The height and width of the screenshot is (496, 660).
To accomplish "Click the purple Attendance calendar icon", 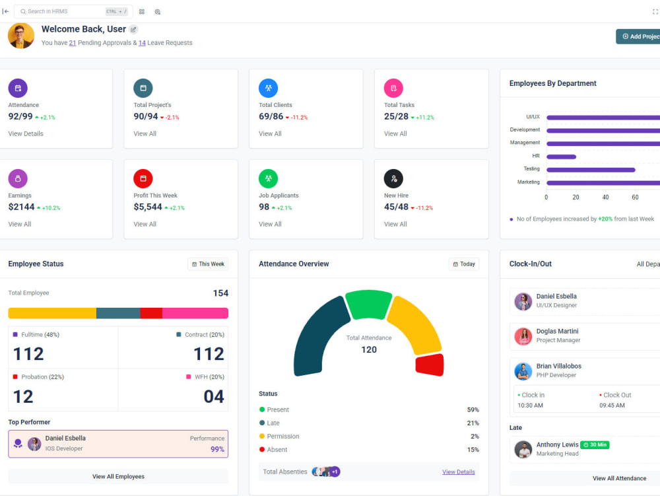I will [18, 88].
